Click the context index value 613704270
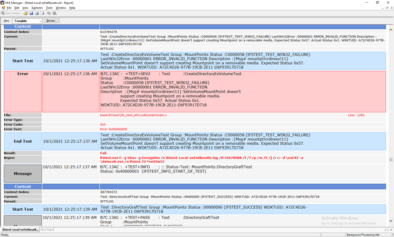394x237 pixels. 108,32
